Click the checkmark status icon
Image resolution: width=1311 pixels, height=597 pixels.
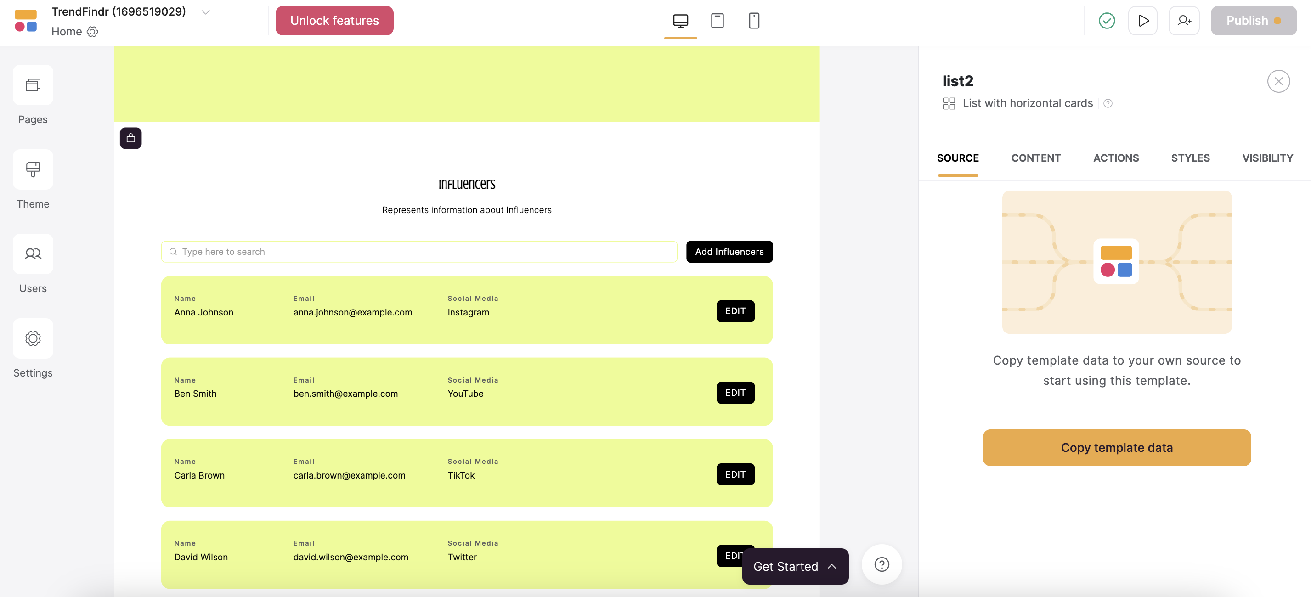[1107, 20]
